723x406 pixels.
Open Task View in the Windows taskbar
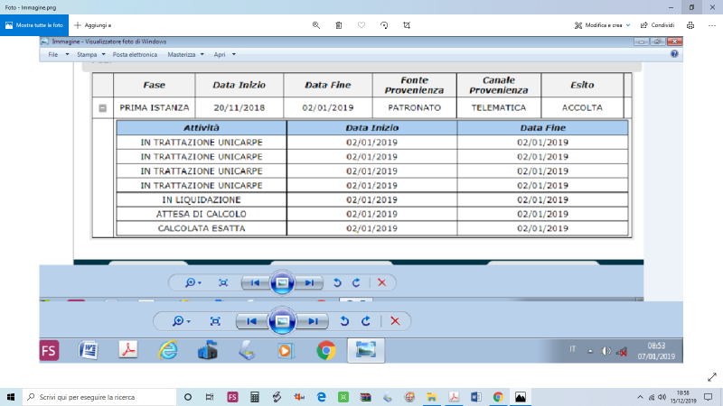tap(210, 397)
